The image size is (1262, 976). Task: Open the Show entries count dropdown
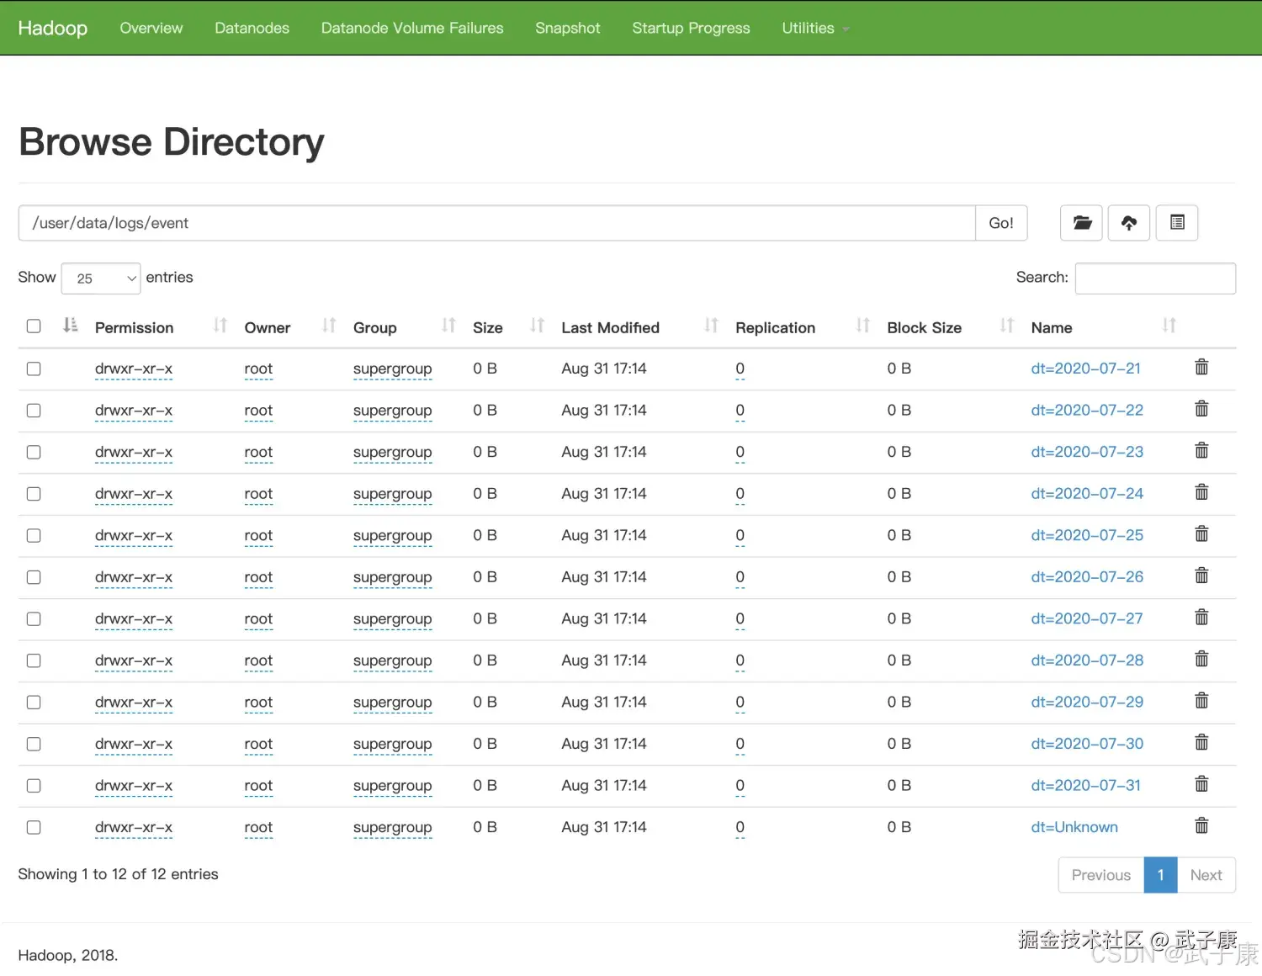pyautogui.click(x=101, y=278)
